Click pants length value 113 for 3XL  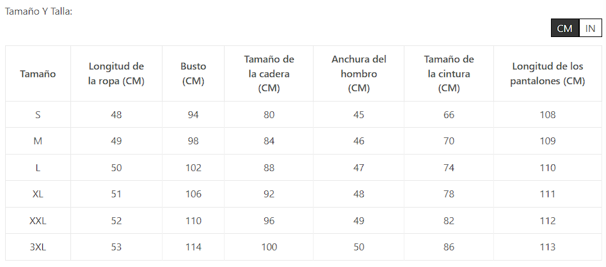[547, 247]
